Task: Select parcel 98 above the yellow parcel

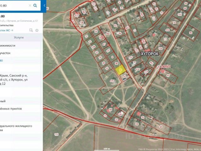Action: [x=116, y=64]
